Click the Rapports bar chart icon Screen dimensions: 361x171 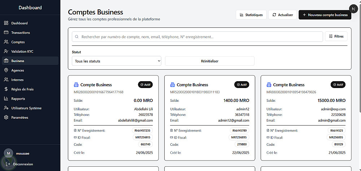pyautogui.click(x=6, y=98)
